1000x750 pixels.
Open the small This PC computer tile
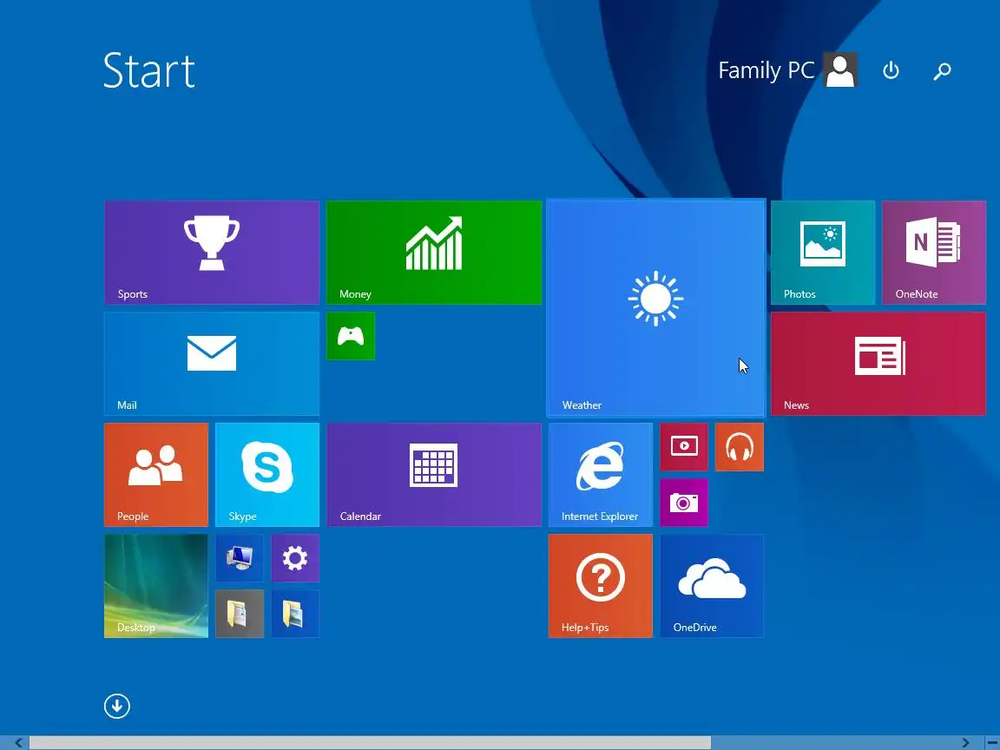(240, 558)
